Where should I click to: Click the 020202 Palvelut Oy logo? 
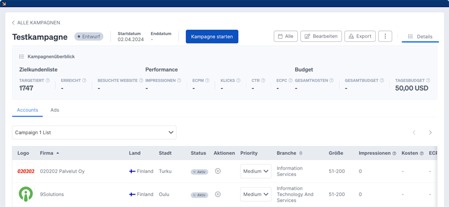[x=26, y=171]
